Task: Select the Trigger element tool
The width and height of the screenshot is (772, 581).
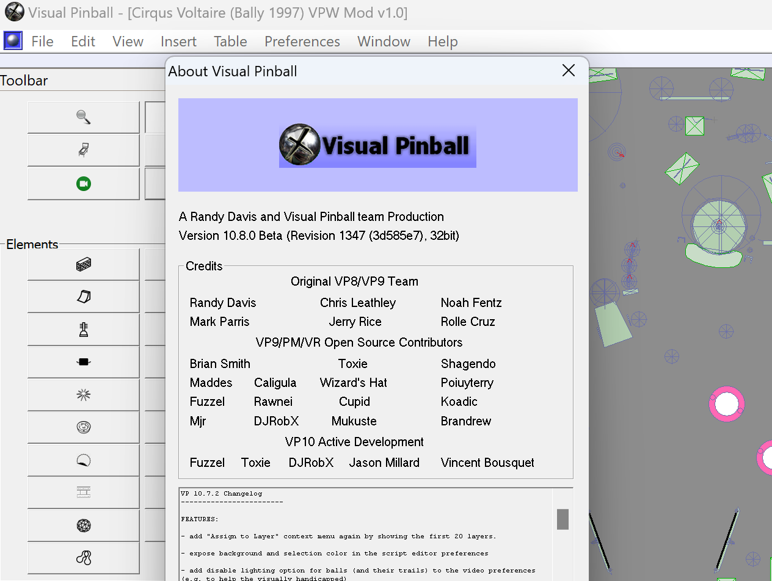Action: coord(83,460)
